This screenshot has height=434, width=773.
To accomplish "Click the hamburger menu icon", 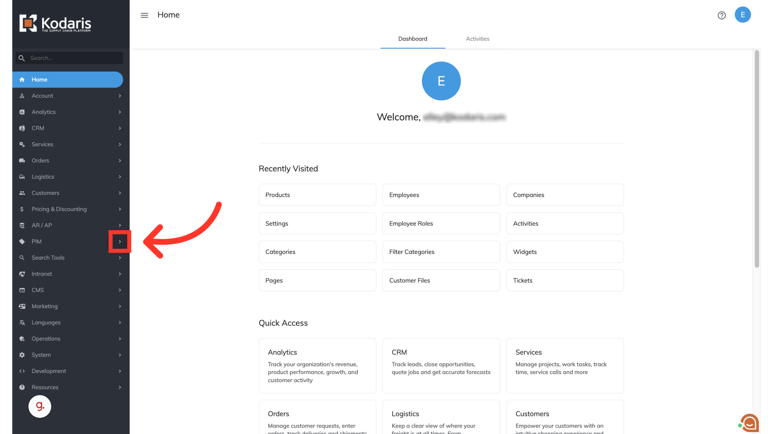I will pyautogui.click(x=144, y=15).
